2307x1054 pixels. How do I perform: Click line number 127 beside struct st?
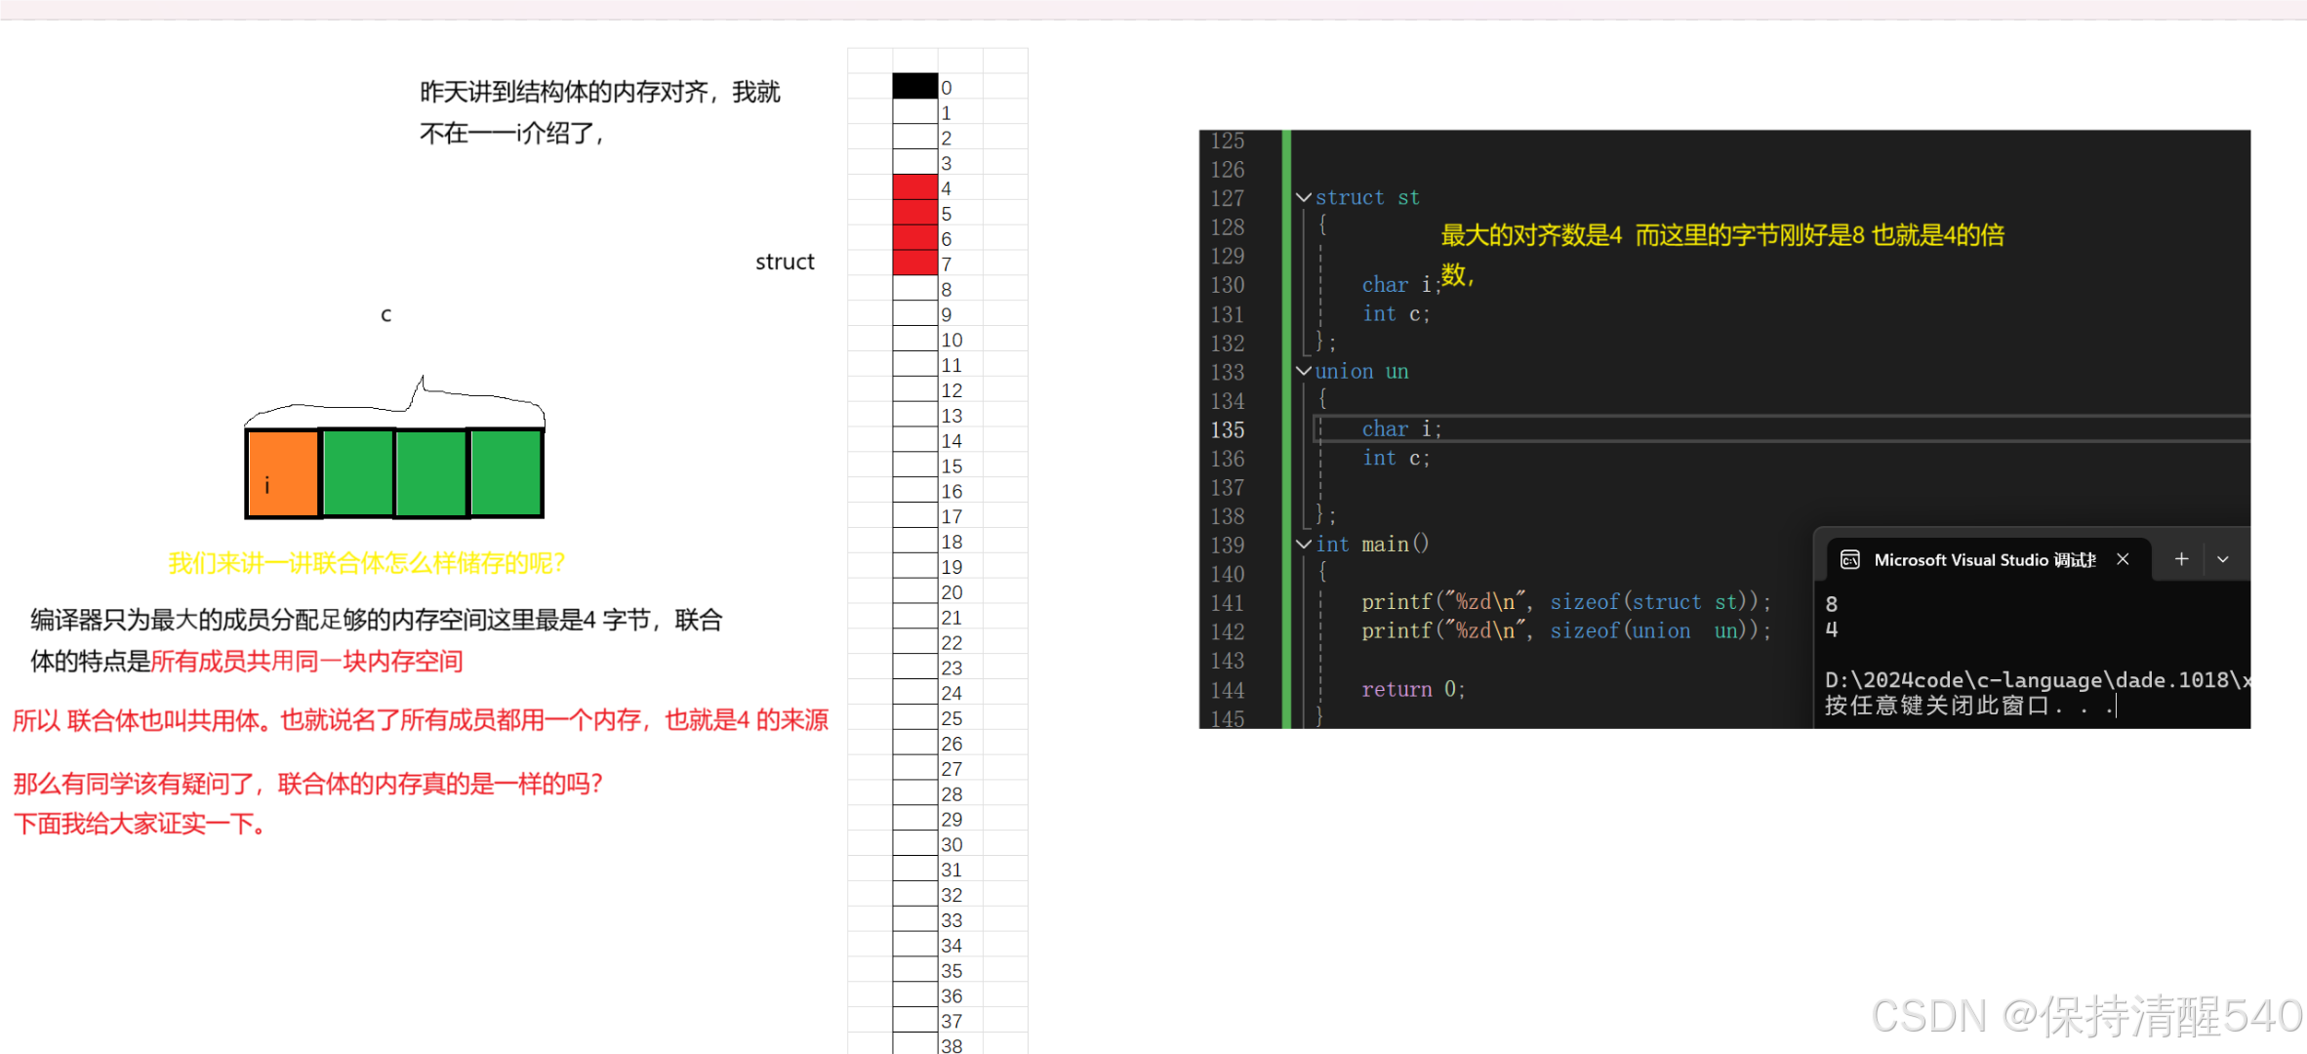(x=1227, y=198)
